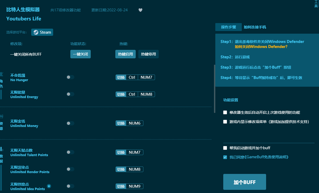The height and width of the screenshot is (193, 319).
Task: Click 一键关闭 button
Action: (x=80, y=54)
